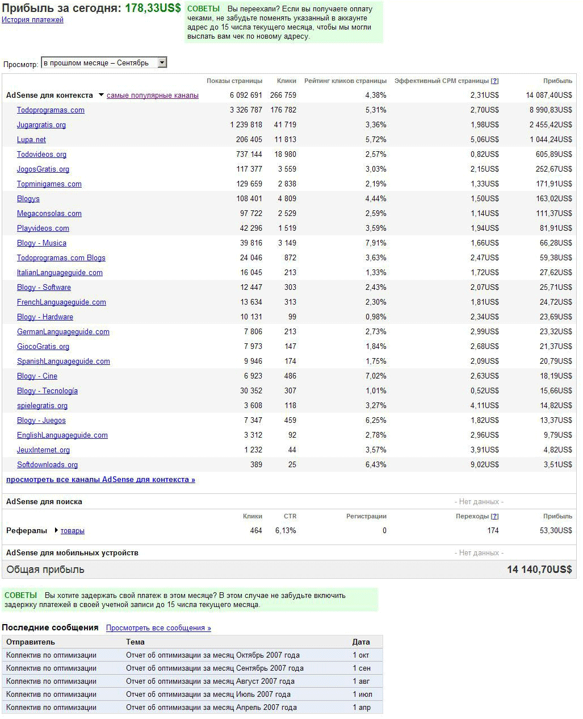This screenshot has width=583, height=719.
Task: Open the Просмотр period dropdown
Action: (104, 63)
